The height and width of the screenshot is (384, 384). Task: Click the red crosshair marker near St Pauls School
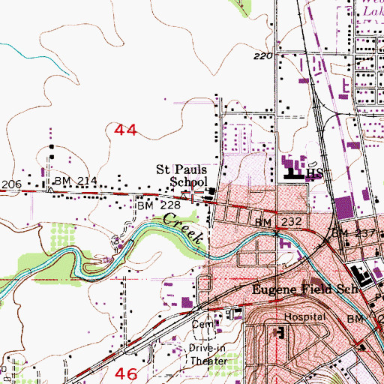pyautogui.click(x=193, y=192)
